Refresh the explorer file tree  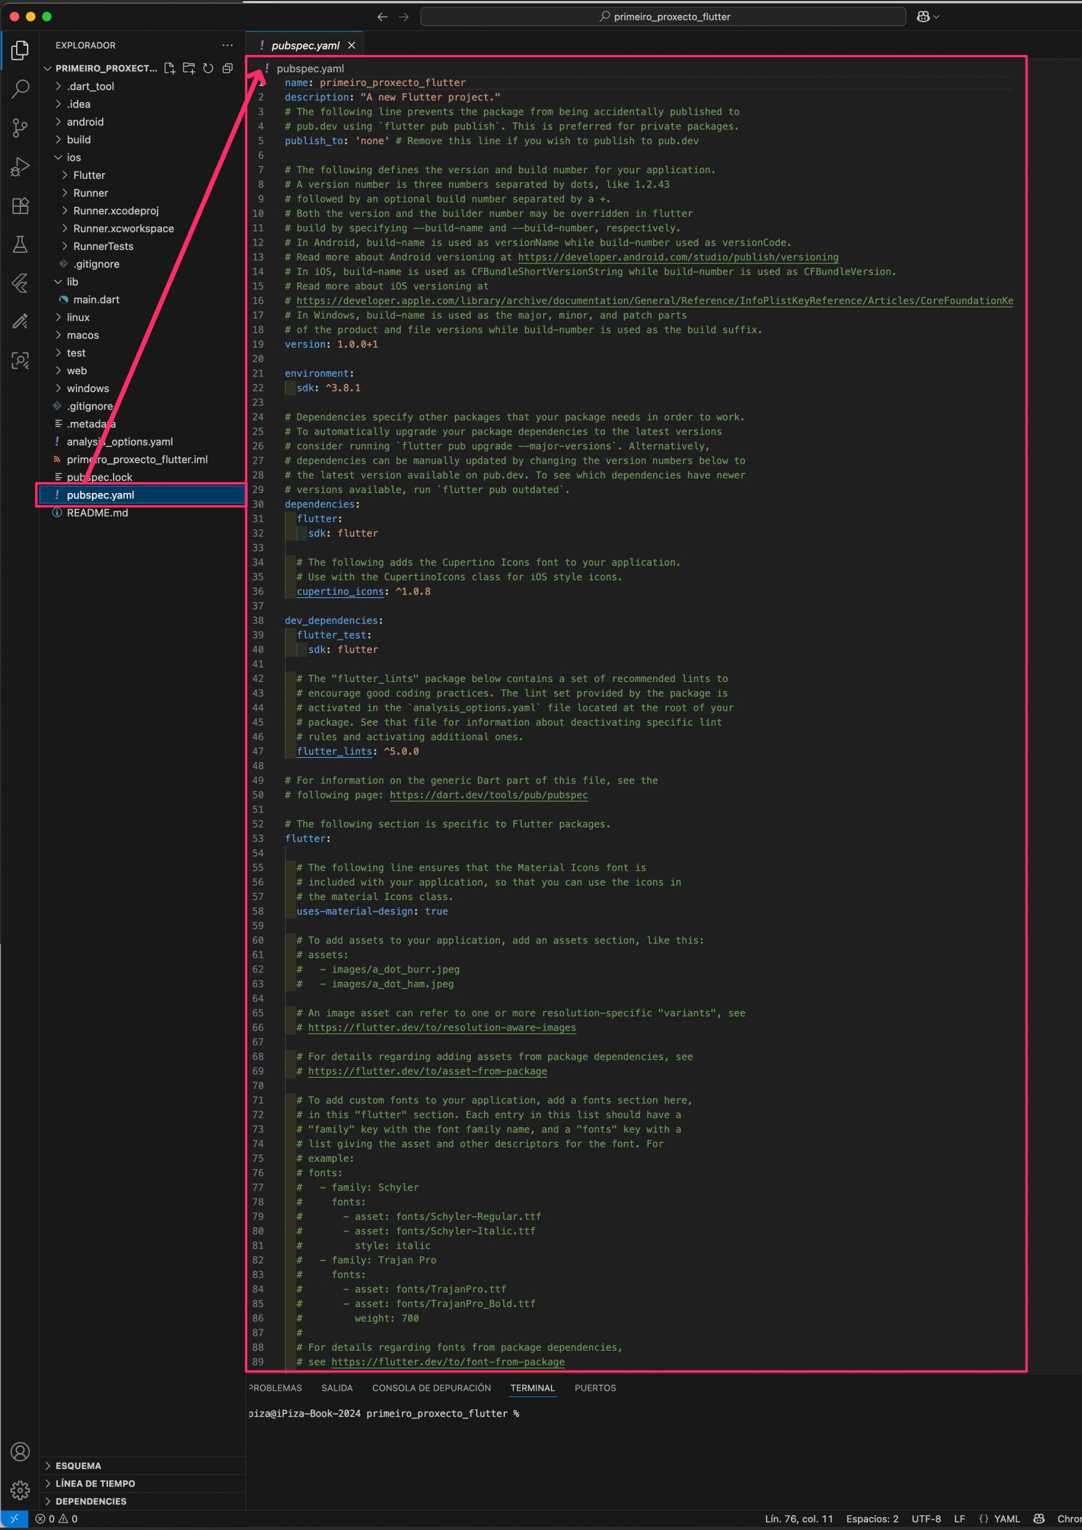click(209, 68)
